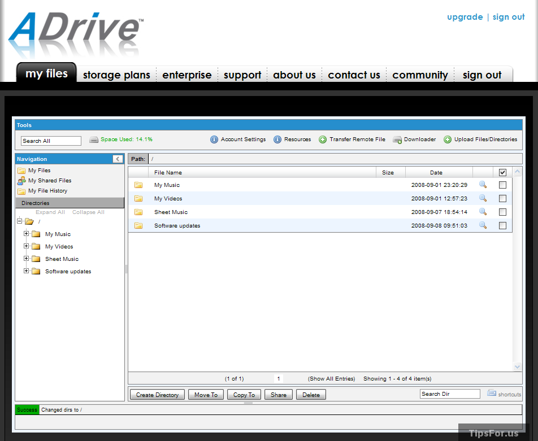Click the Delete button
The image size is (538, 441).
(x=311, y=395)
